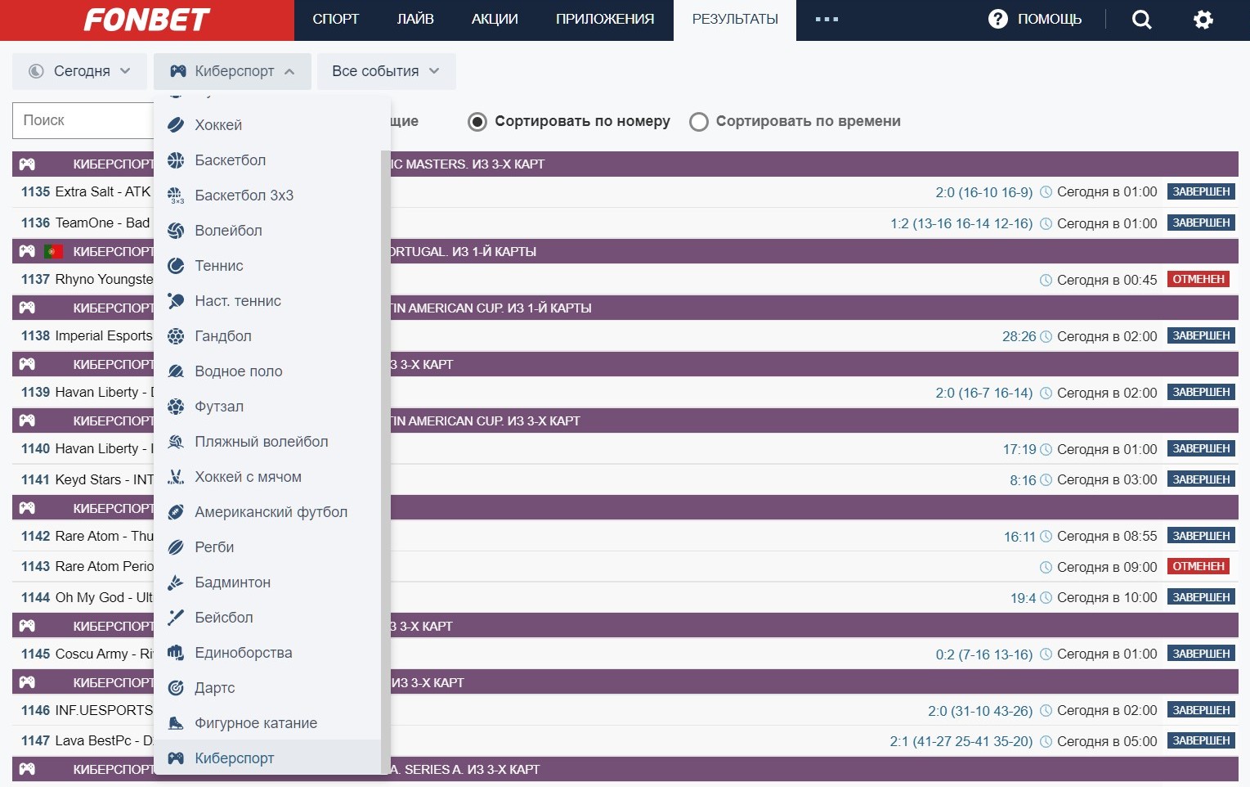Choose Теннис from the sport list
Screen dimensions: 1250x787
pos(267,266)
